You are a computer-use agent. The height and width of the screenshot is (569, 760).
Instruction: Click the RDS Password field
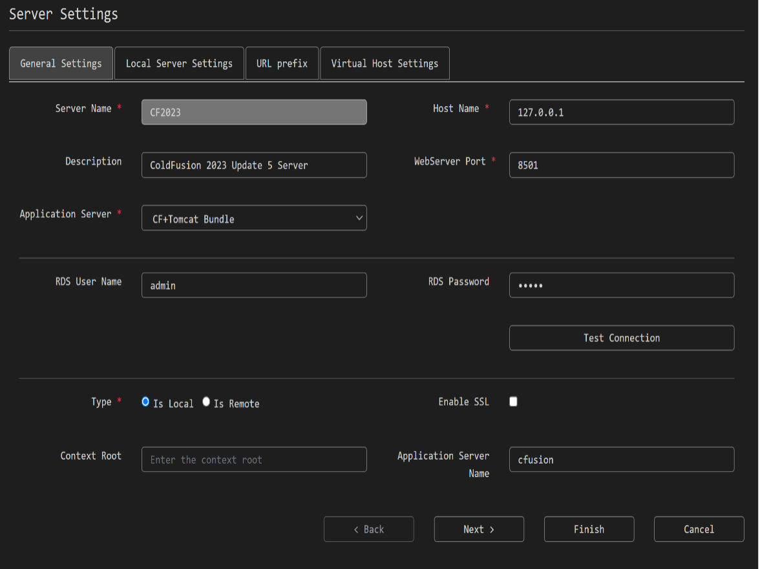point(622,285)
